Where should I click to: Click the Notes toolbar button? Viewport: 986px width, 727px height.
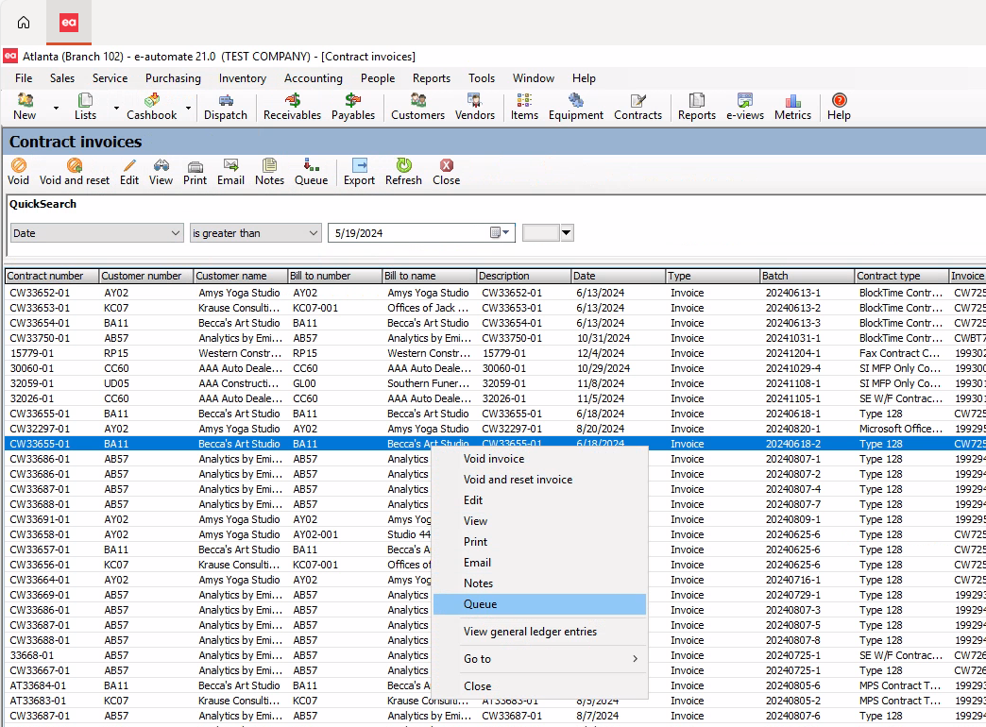(x=269, y=172)
